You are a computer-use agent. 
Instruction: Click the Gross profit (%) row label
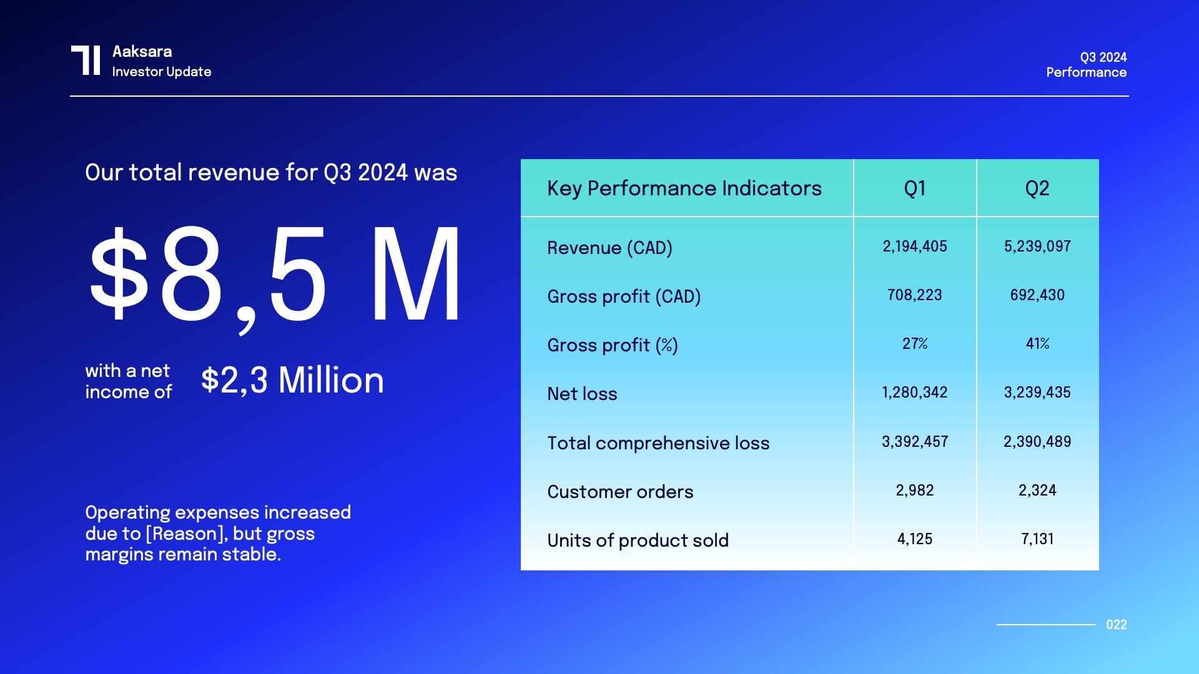pos(612,345)
